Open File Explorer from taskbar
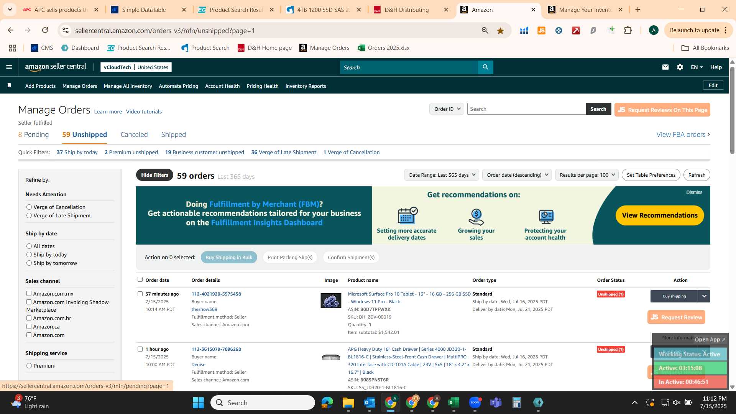Screen dimensions: 736x414 point(348,402)
